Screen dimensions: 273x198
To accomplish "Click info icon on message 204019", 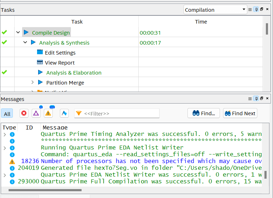I will [12, 168].
